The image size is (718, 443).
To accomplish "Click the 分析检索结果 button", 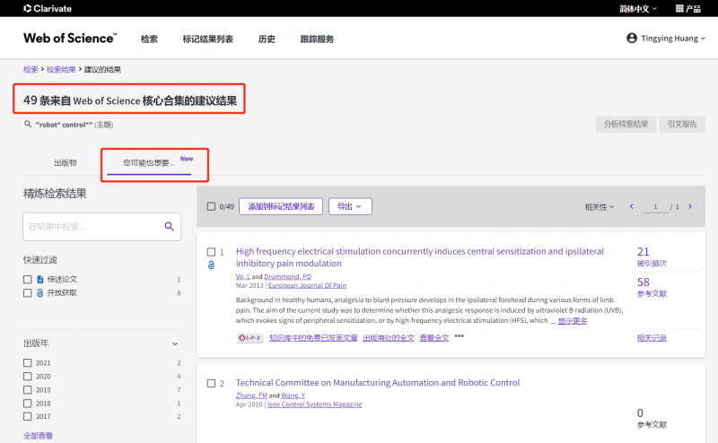I will coord(623,125).
